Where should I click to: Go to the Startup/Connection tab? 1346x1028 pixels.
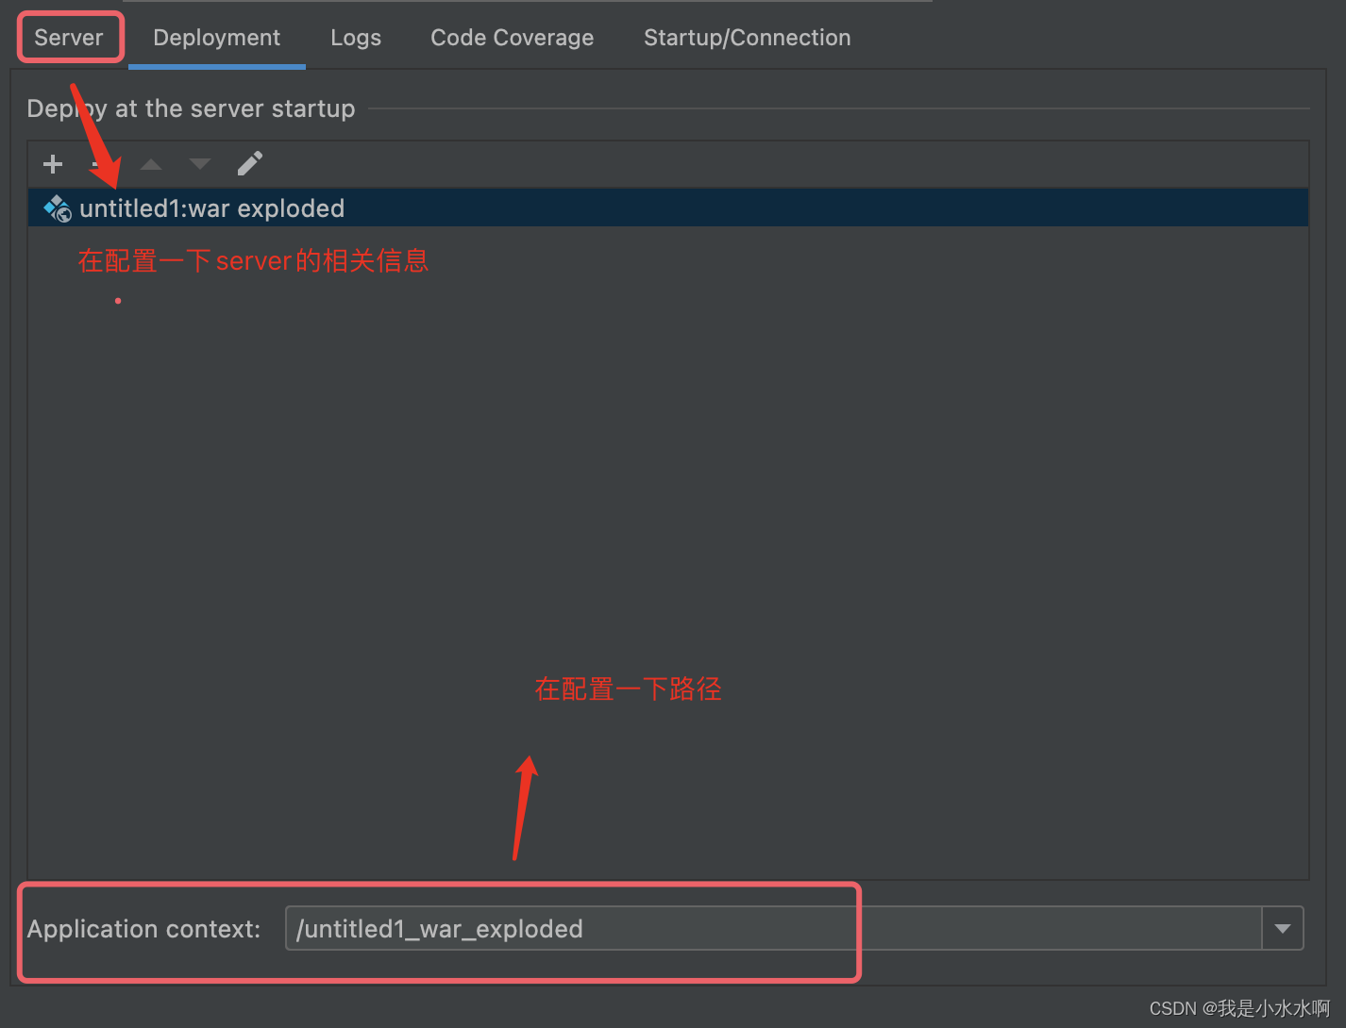tap(748, 38)
